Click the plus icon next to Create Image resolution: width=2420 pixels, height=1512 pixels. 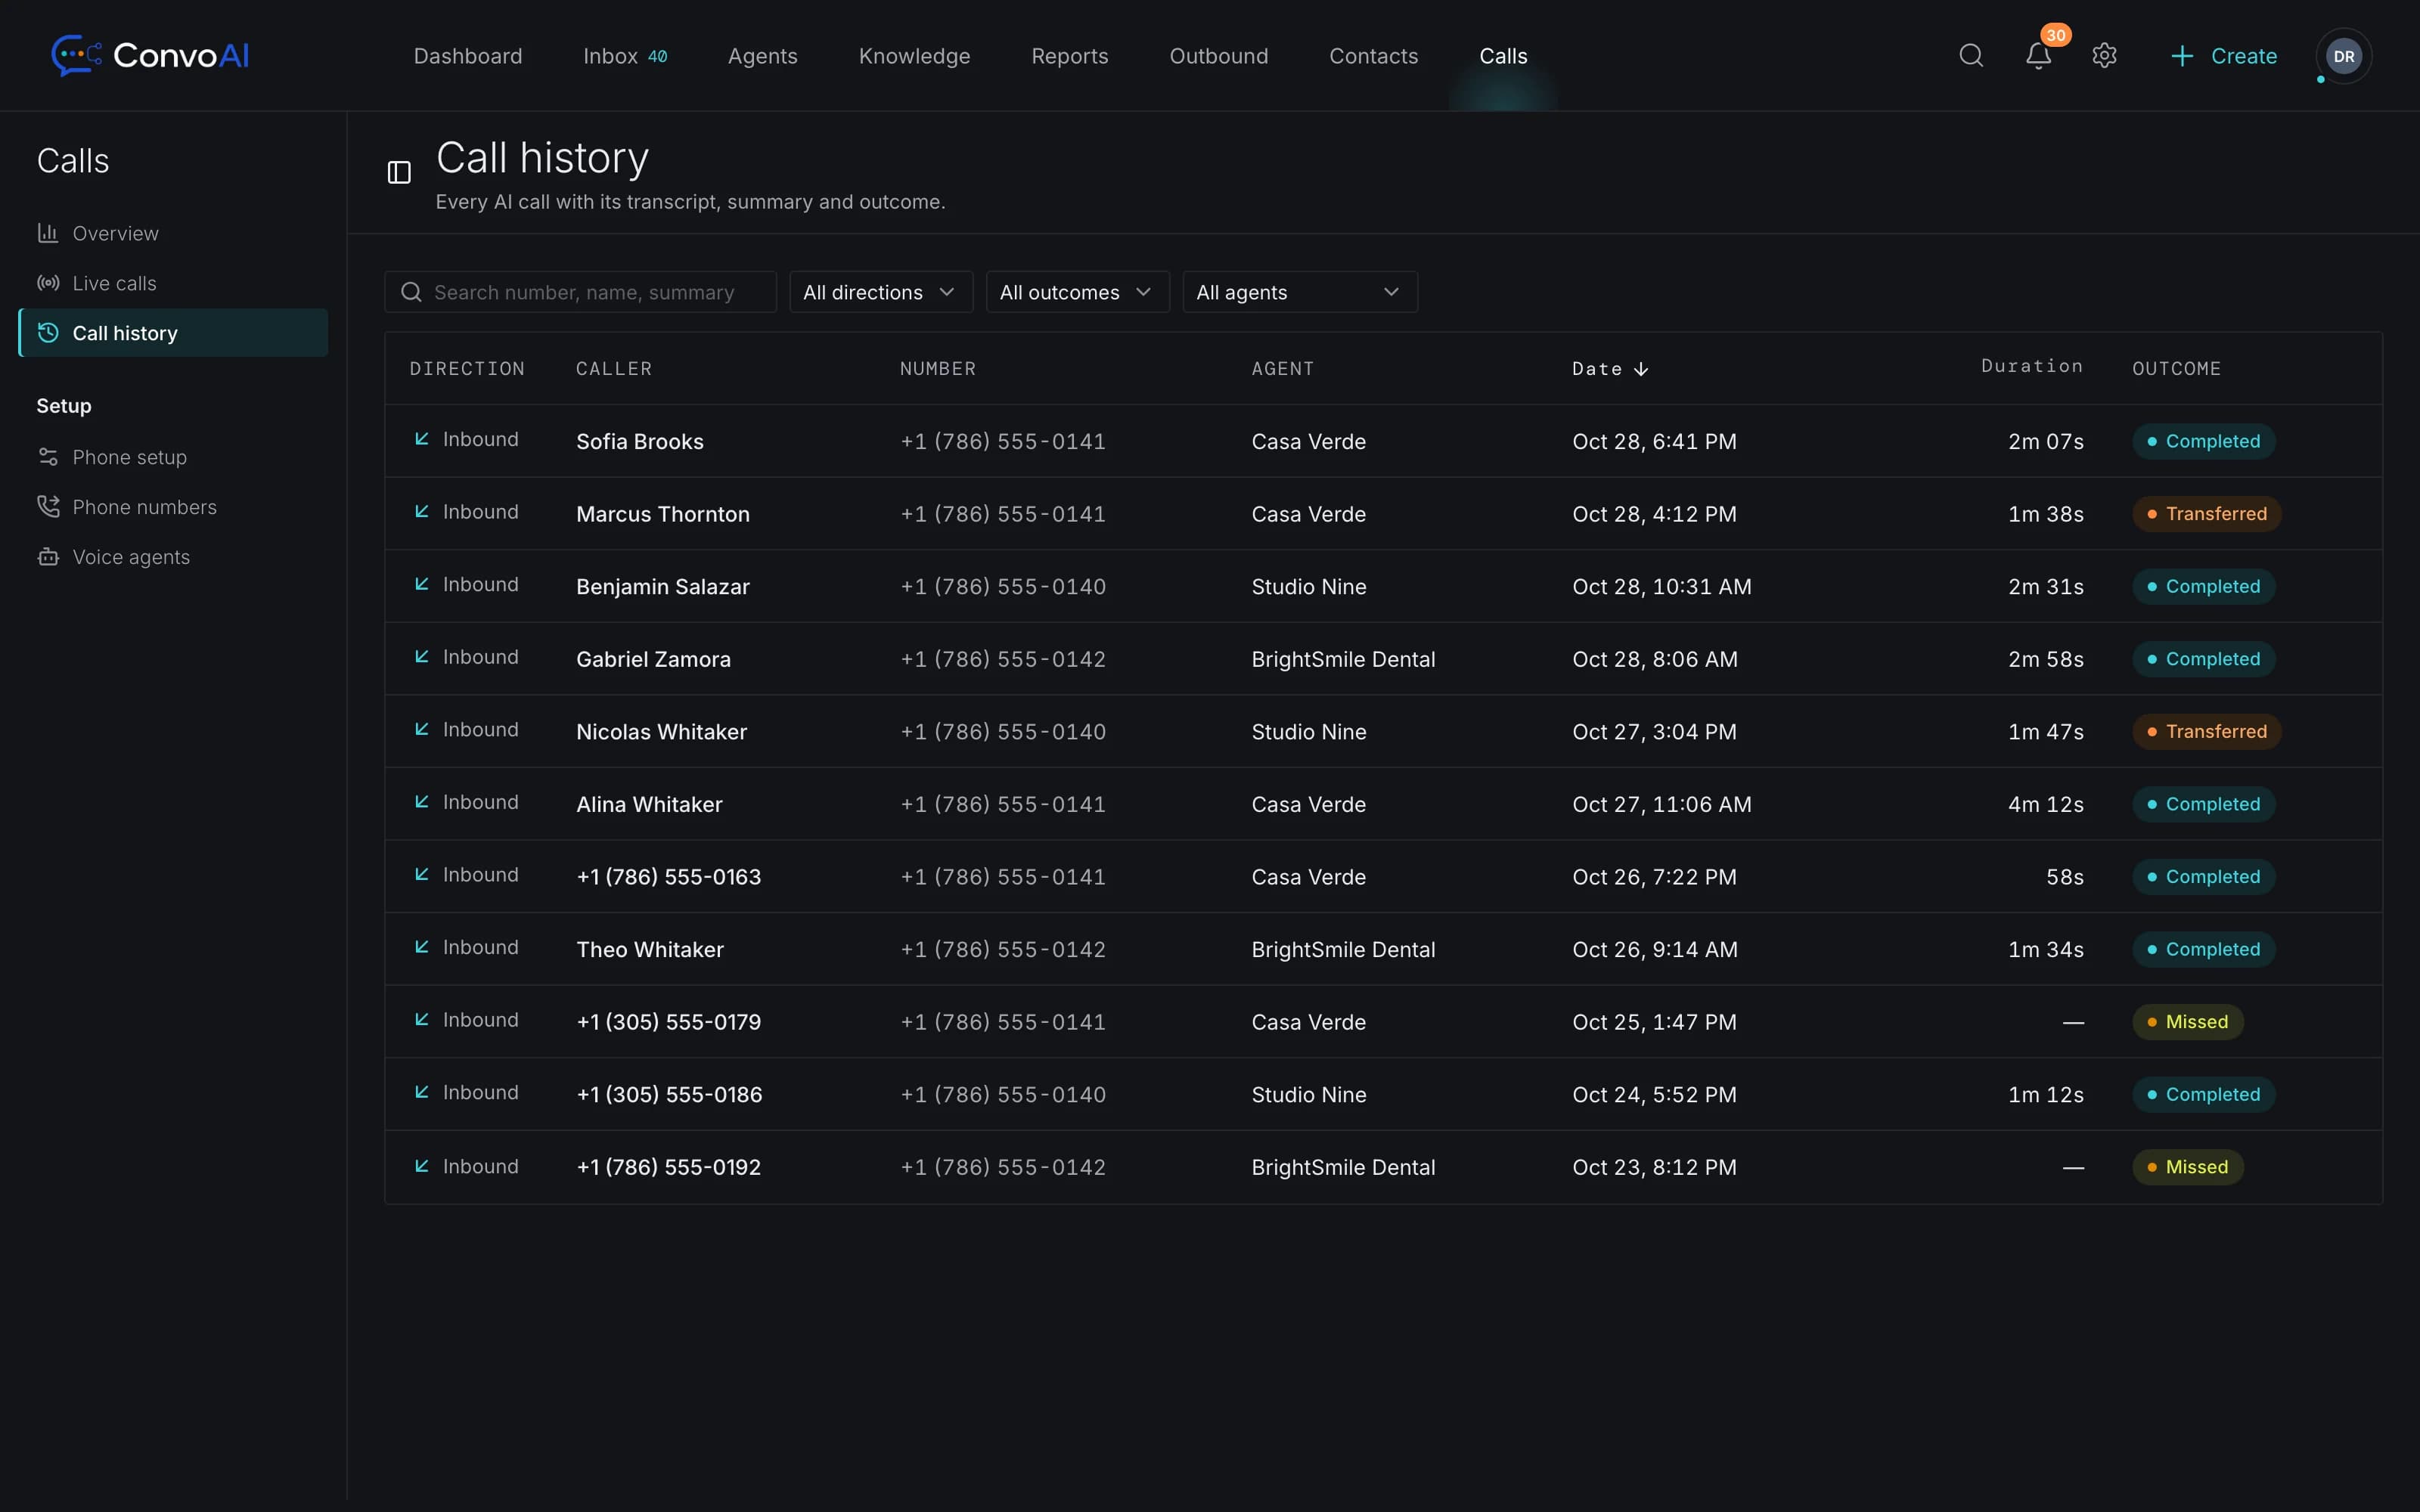point(2182,56)
